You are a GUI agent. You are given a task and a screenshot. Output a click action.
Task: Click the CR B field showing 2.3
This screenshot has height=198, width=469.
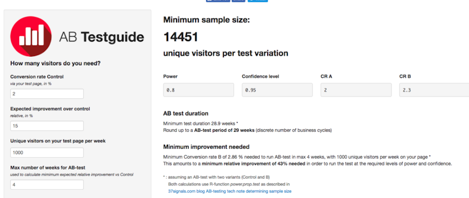pyautogui.click(x=434, y=90)
